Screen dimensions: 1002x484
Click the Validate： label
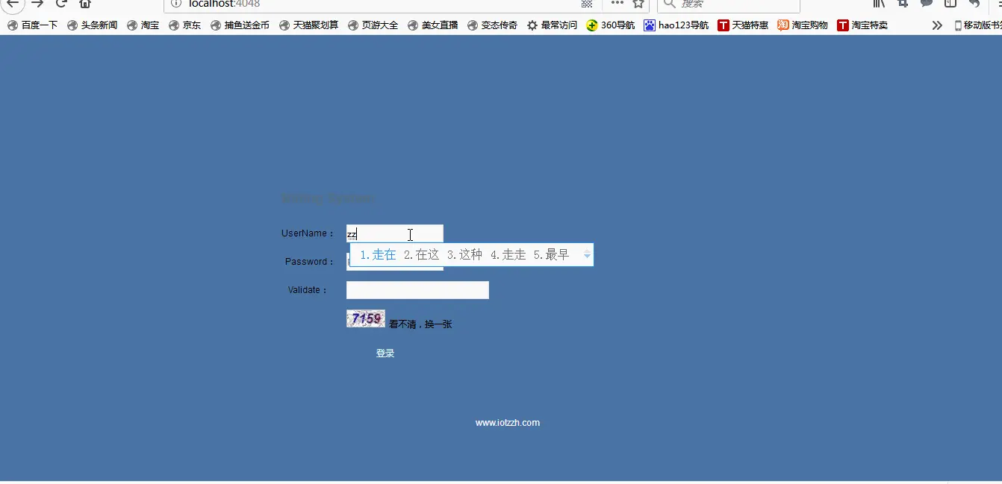[308, 290]
